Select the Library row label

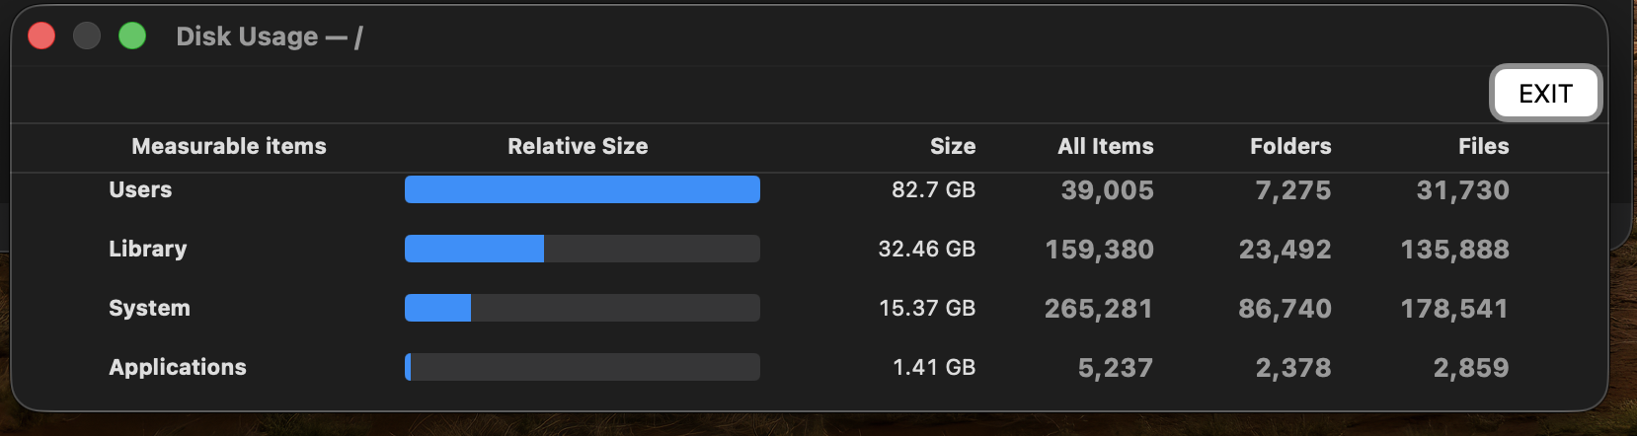[x=147, y=249]
